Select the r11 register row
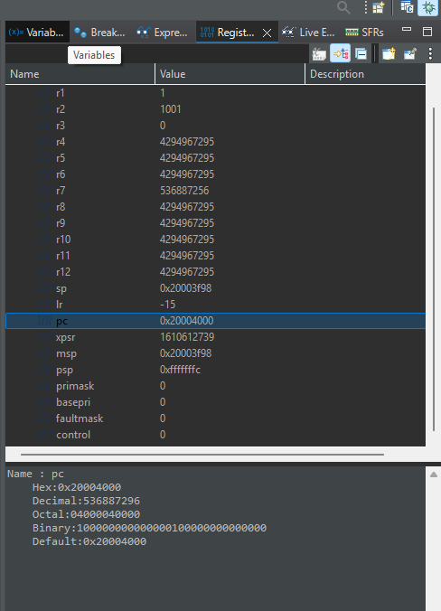Screen dimensions: 441x611 click(215, 256)
